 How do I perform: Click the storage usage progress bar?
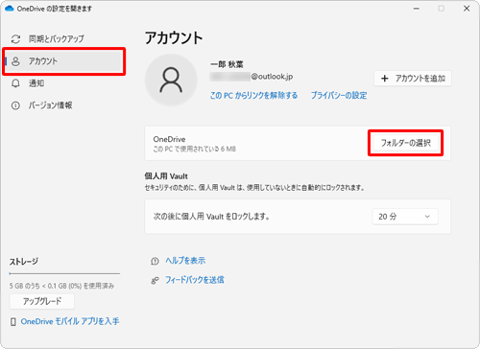coord(64,273)
